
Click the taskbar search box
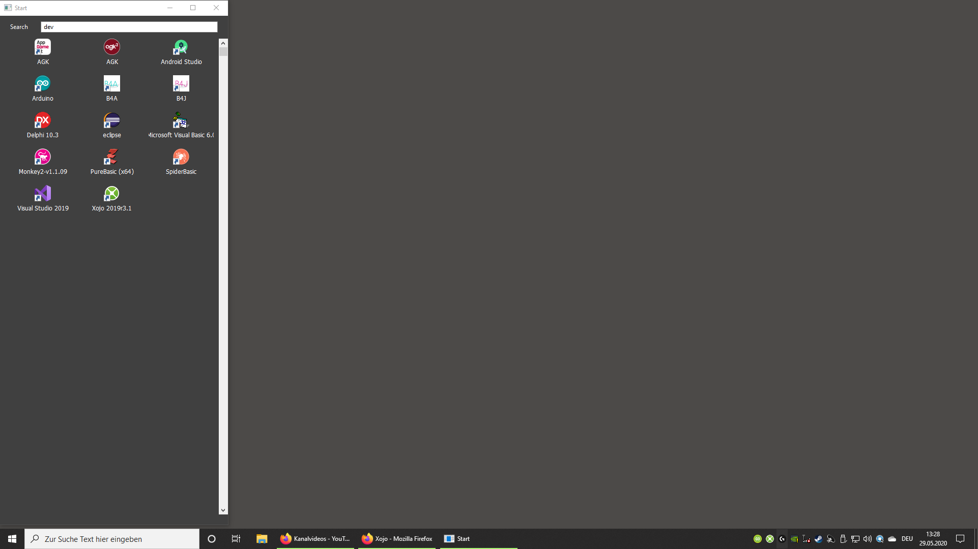click(x=112, y=539)
